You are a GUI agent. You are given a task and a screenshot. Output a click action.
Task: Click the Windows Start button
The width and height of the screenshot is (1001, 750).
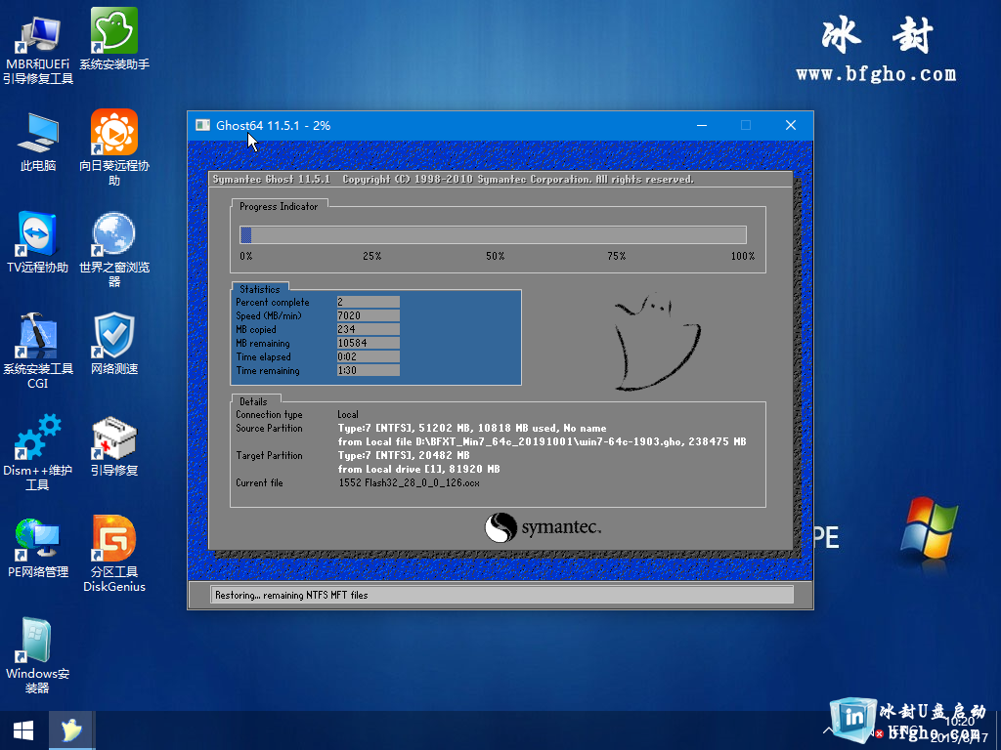point(23,730)
